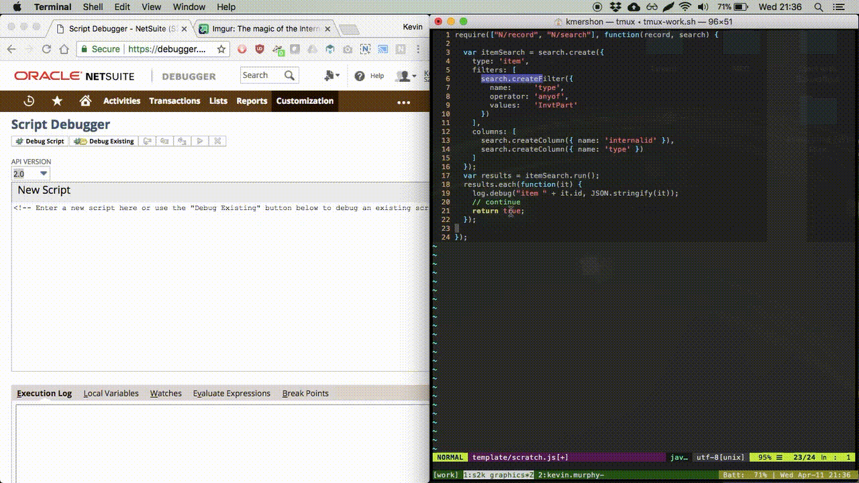
Task: Click the Chrome address bar URL
Action: [x=167, y=49]
